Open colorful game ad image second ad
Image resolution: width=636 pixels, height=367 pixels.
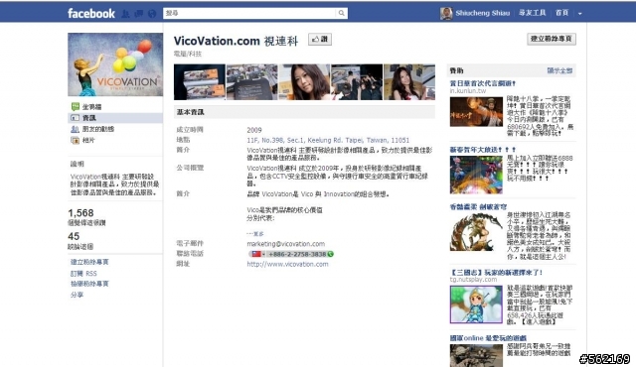point(476,175)
